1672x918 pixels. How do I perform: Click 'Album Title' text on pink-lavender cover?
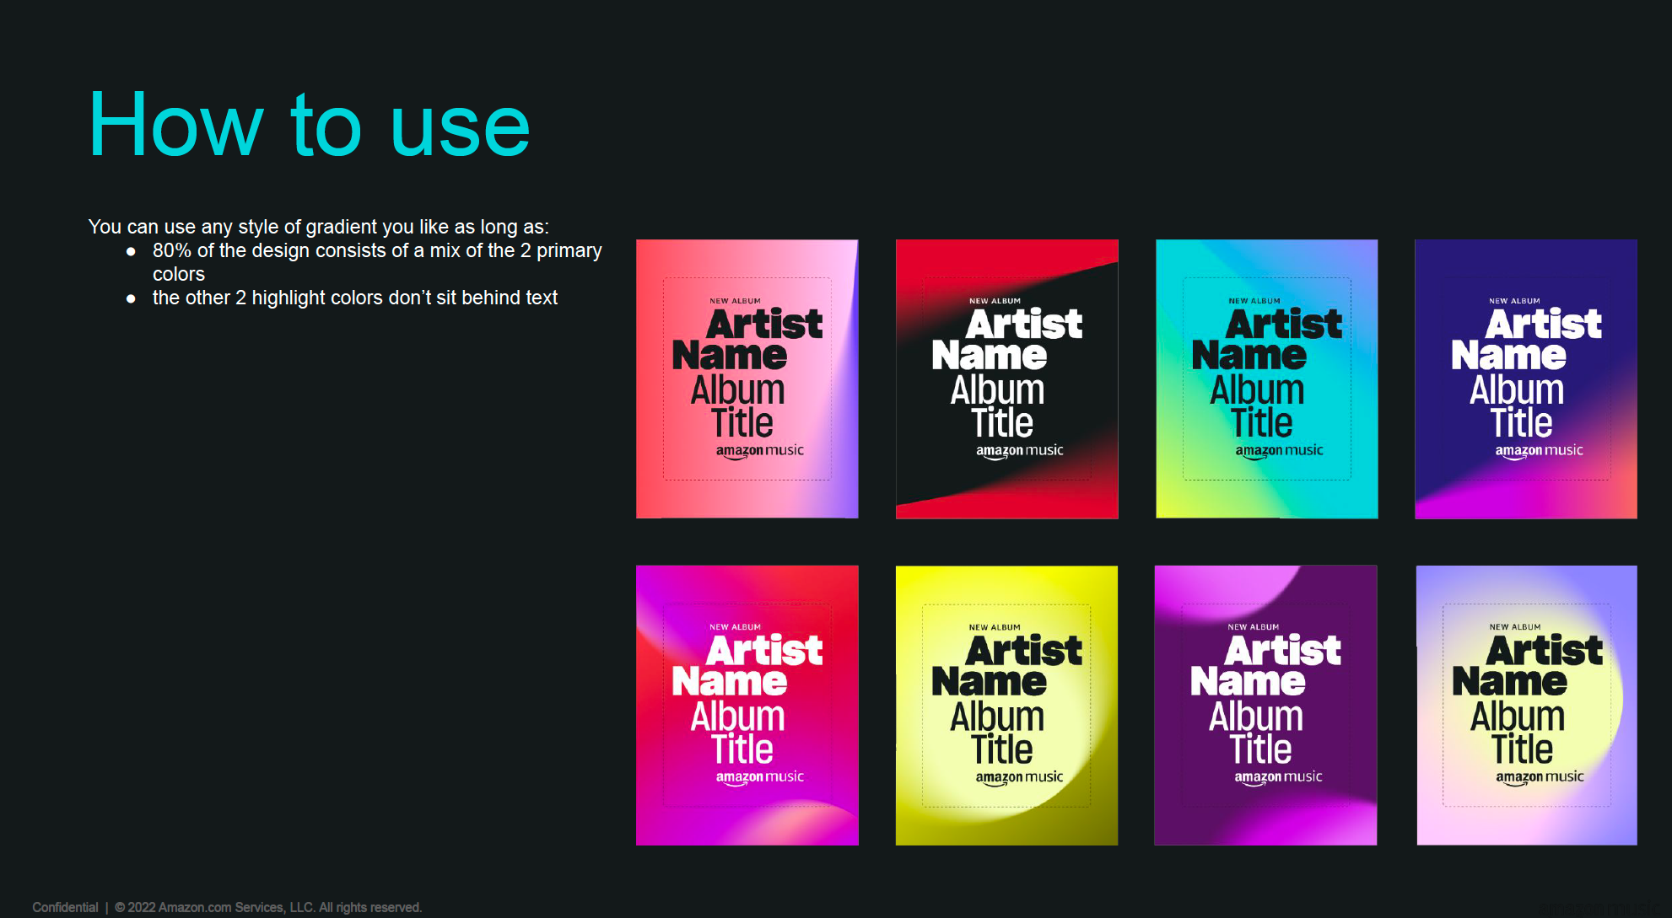click(x=738, y=406)
